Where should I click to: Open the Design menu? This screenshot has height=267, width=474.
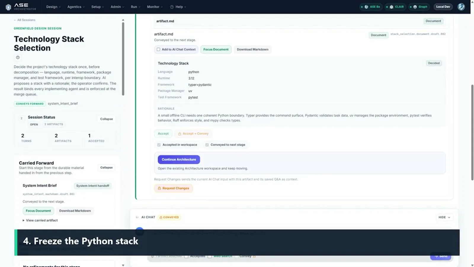53,7
